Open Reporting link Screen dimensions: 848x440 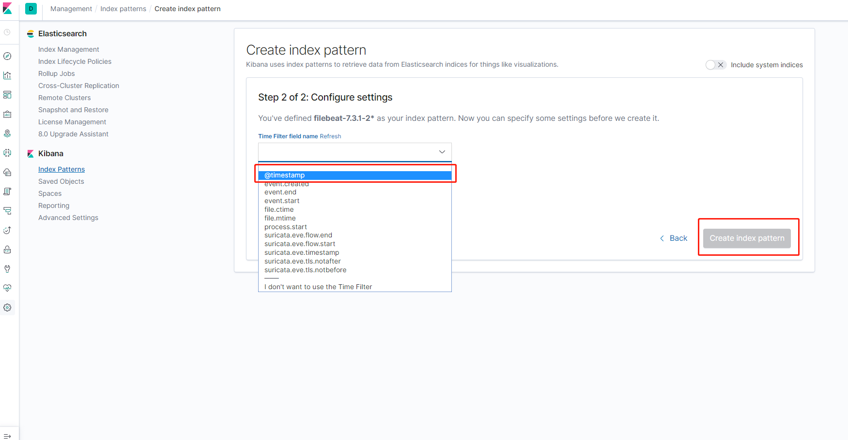[x=54, y=205]
